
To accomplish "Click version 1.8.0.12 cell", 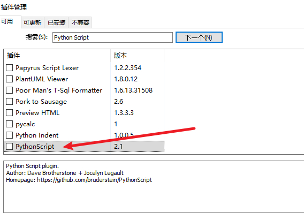I will 126,79.
